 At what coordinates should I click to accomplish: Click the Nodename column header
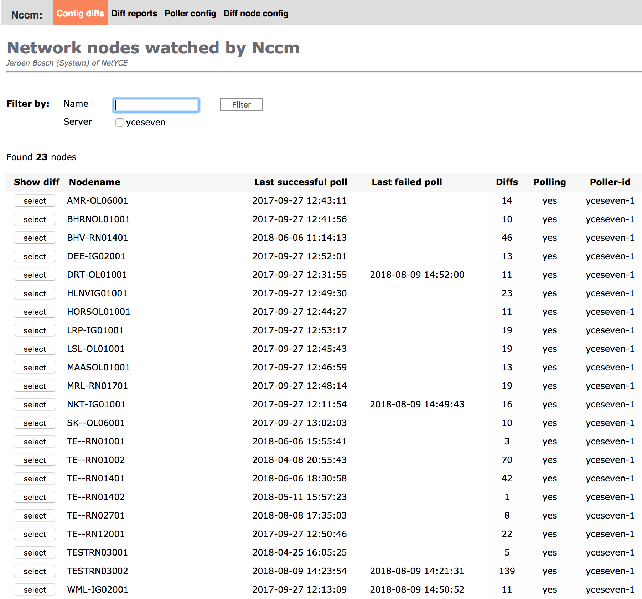click(x=94, y=182)
